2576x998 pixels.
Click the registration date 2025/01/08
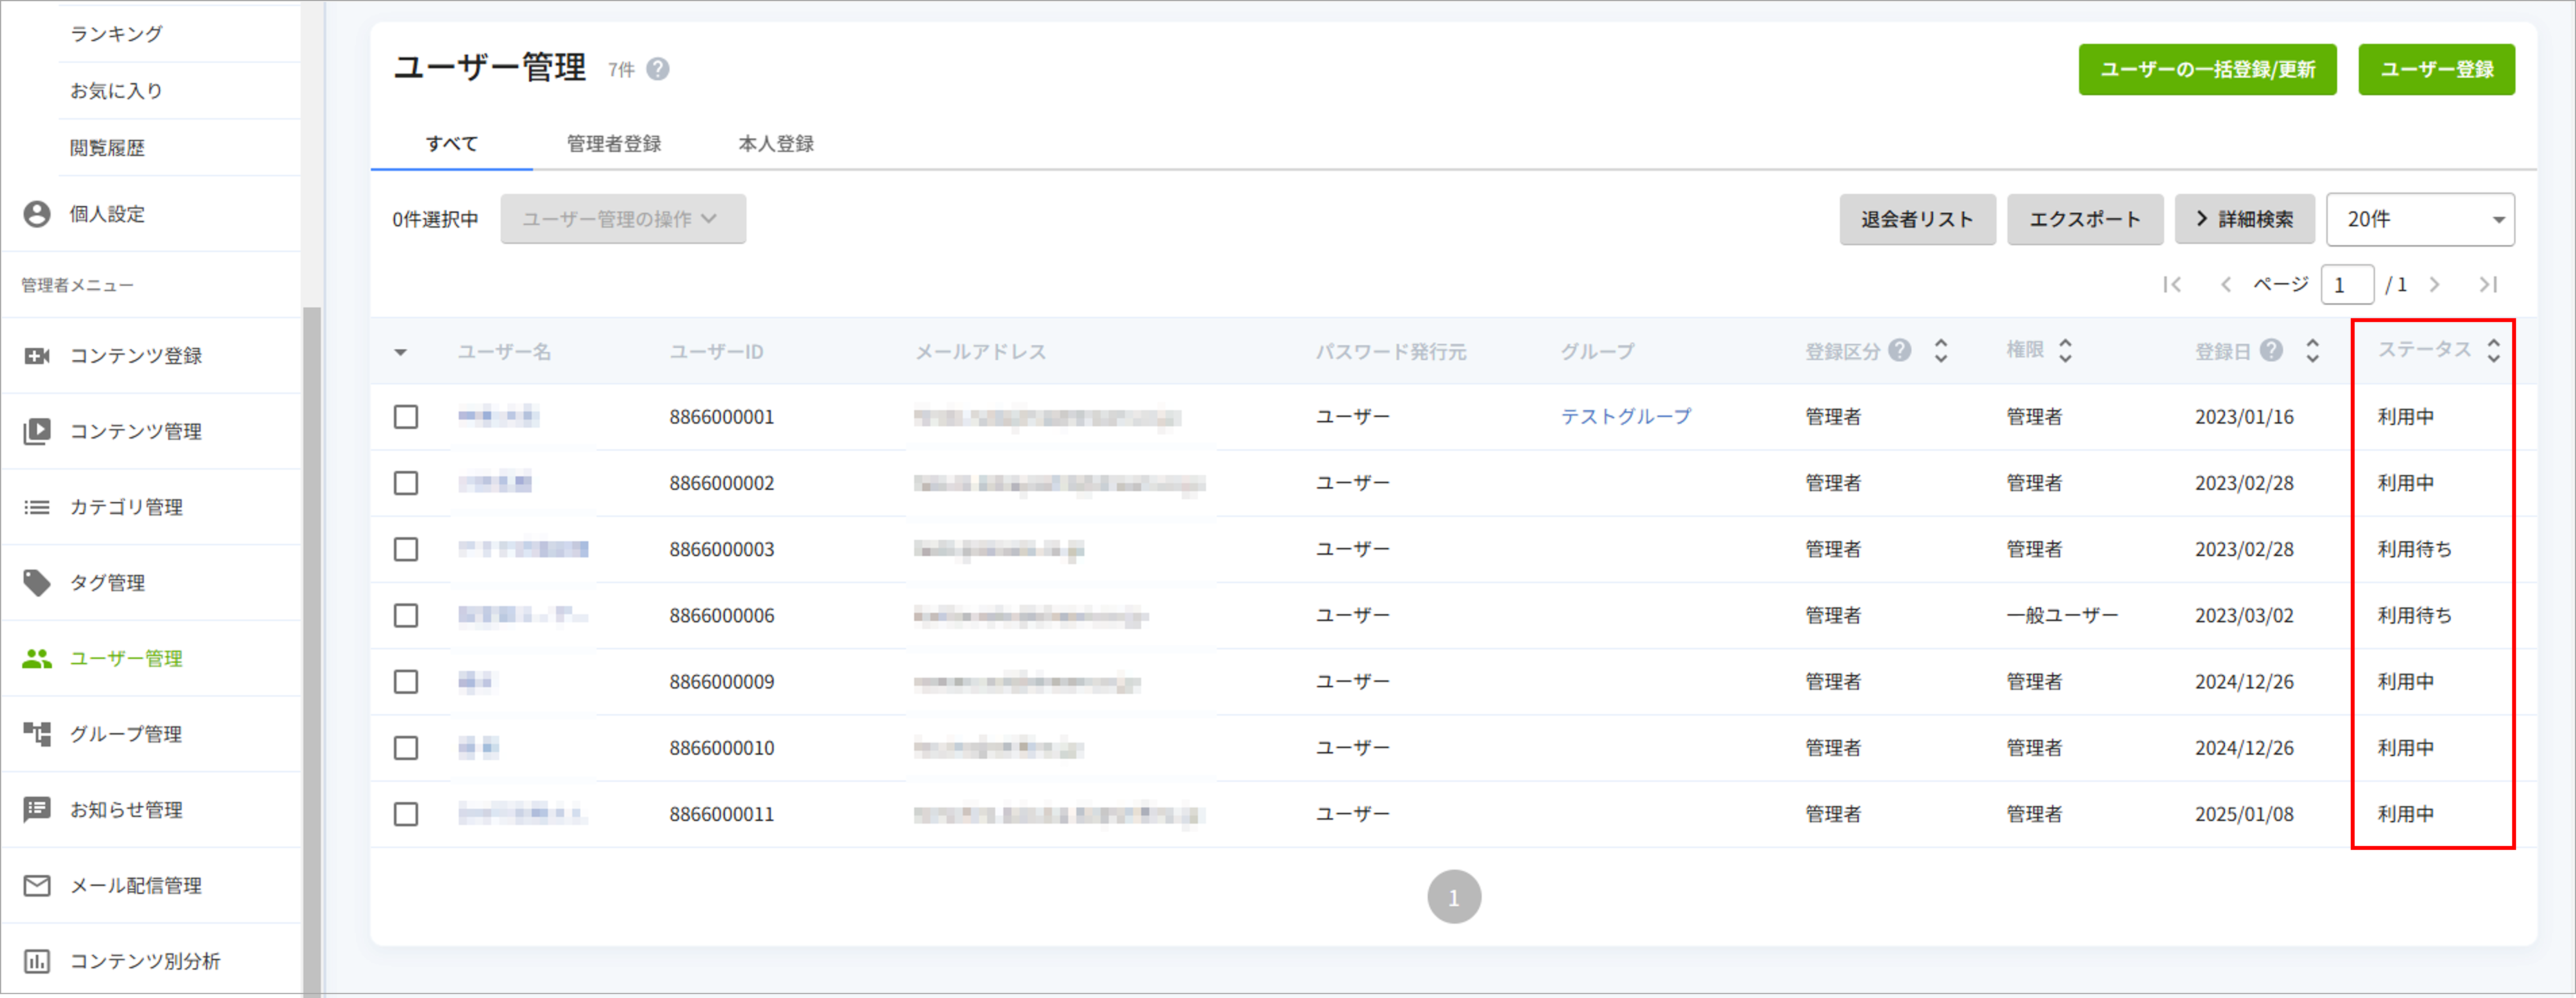[x=2244, y=814]
